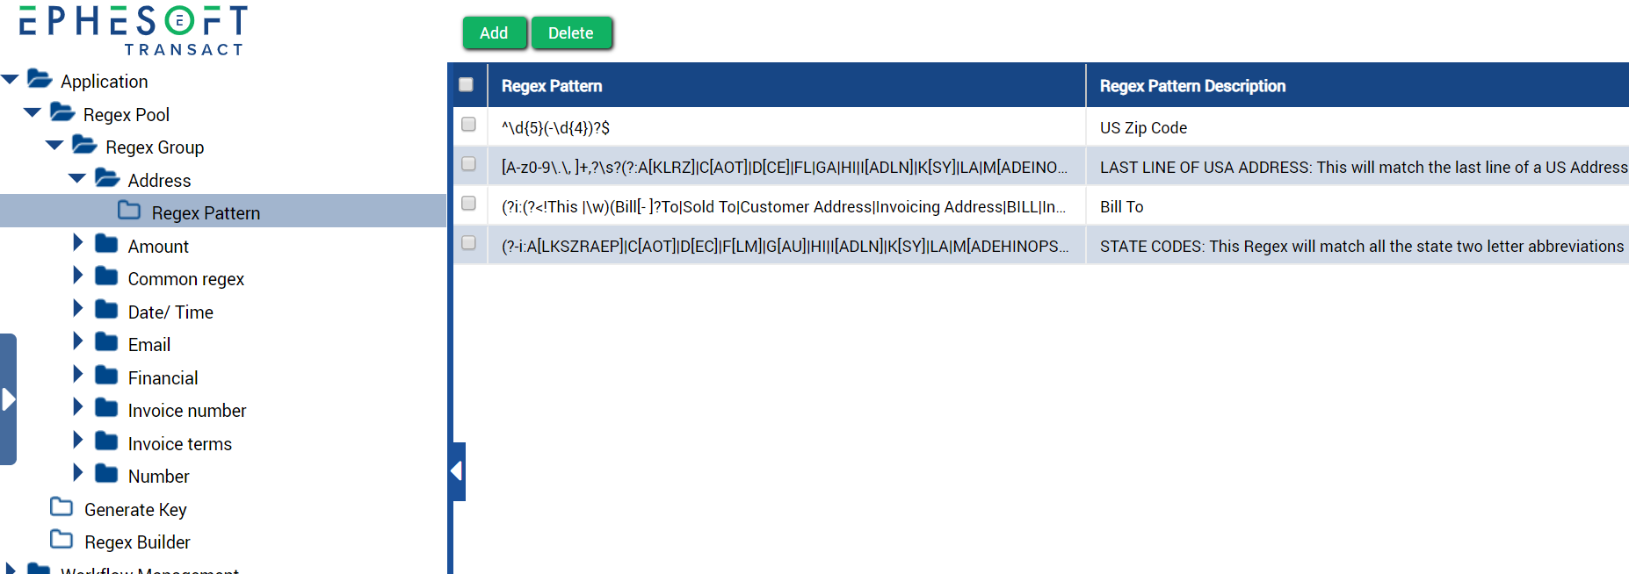Collapse the Application tree node arrow
This screenshot has width=1629, height=574.
tap(11, 80)
